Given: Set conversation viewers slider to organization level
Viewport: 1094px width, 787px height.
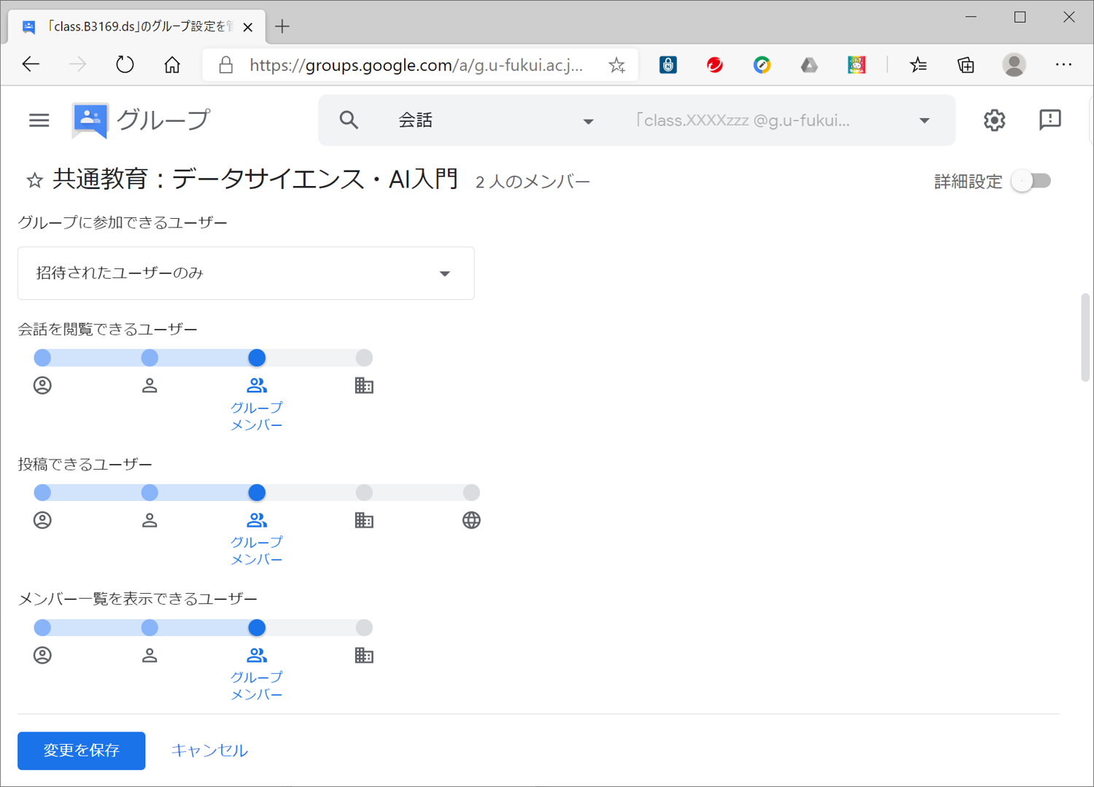Looking at the screenshot, I should coord(364,358).
